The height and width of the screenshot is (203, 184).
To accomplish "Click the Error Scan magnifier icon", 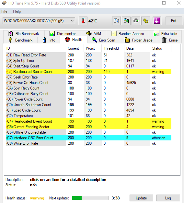I will pyautogui.click(x=94, y=40).
